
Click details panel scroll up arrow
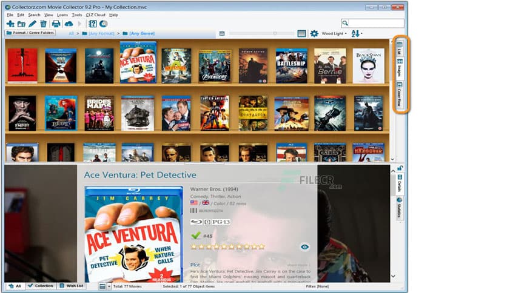[393, 171]
